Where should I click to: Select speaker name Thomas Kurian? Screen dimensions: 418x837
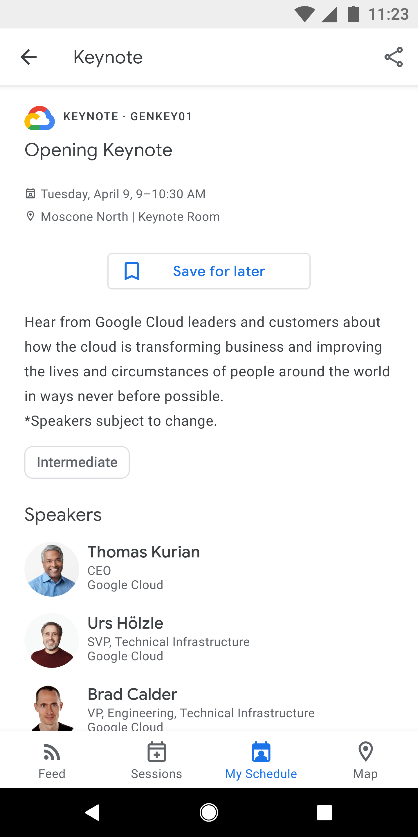click(144, 552)
